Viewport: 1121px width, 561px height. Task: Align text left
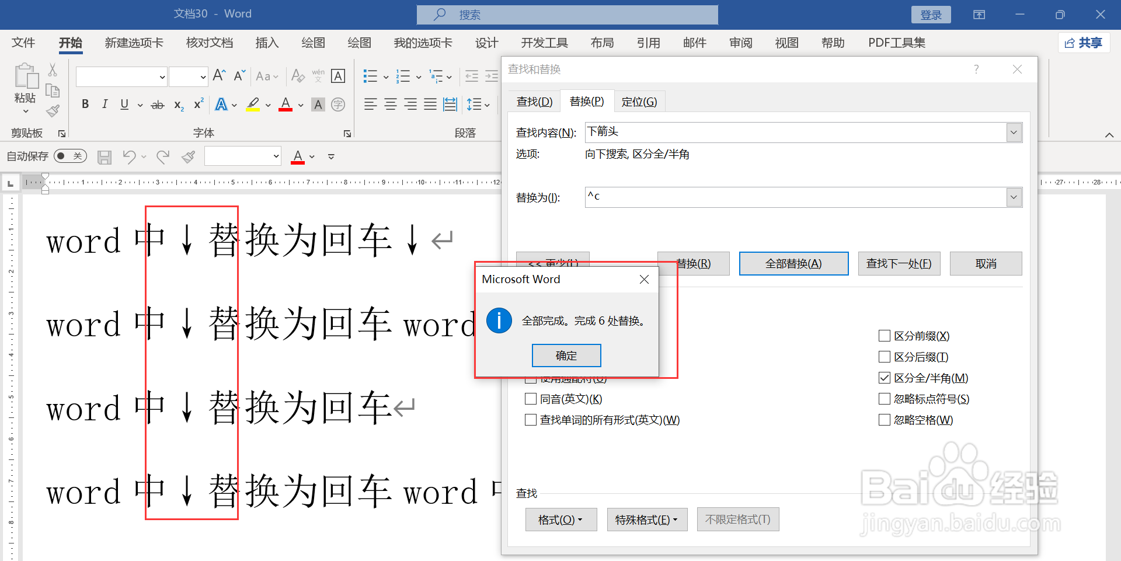point(370,104)
